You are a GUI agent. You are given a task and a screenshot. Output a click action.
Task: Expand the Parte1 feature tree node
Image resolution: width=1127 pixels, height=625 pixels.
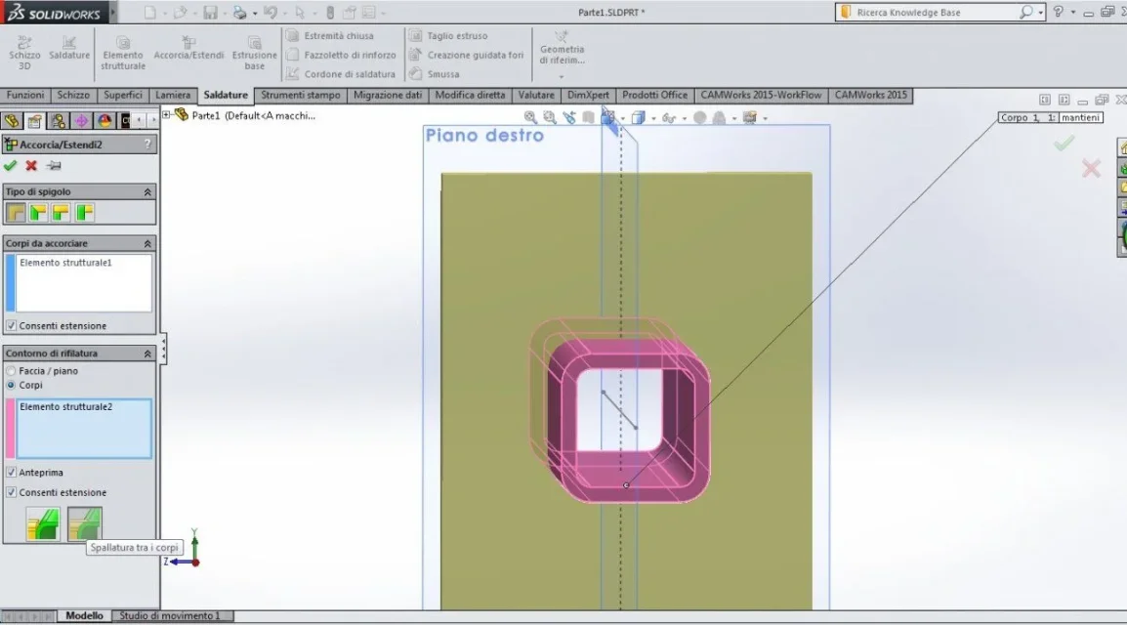click(166, 115)
